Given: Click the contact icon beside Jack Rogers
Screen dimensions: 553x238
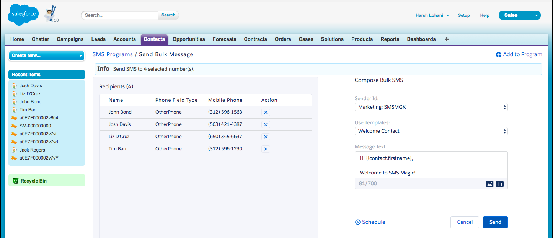Looking at the screenshot, I should (14, 150).
